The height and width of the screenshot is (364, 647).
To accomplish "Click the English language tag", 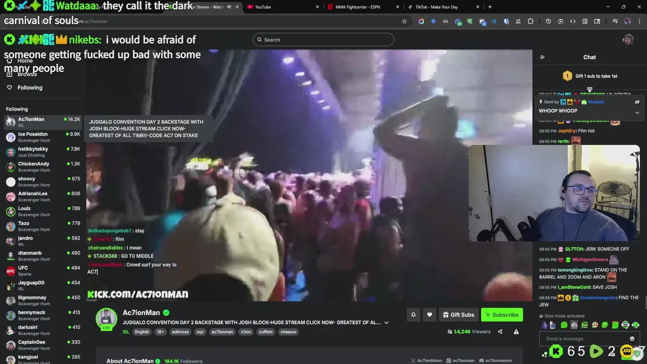I will click(x=142, y=332).
